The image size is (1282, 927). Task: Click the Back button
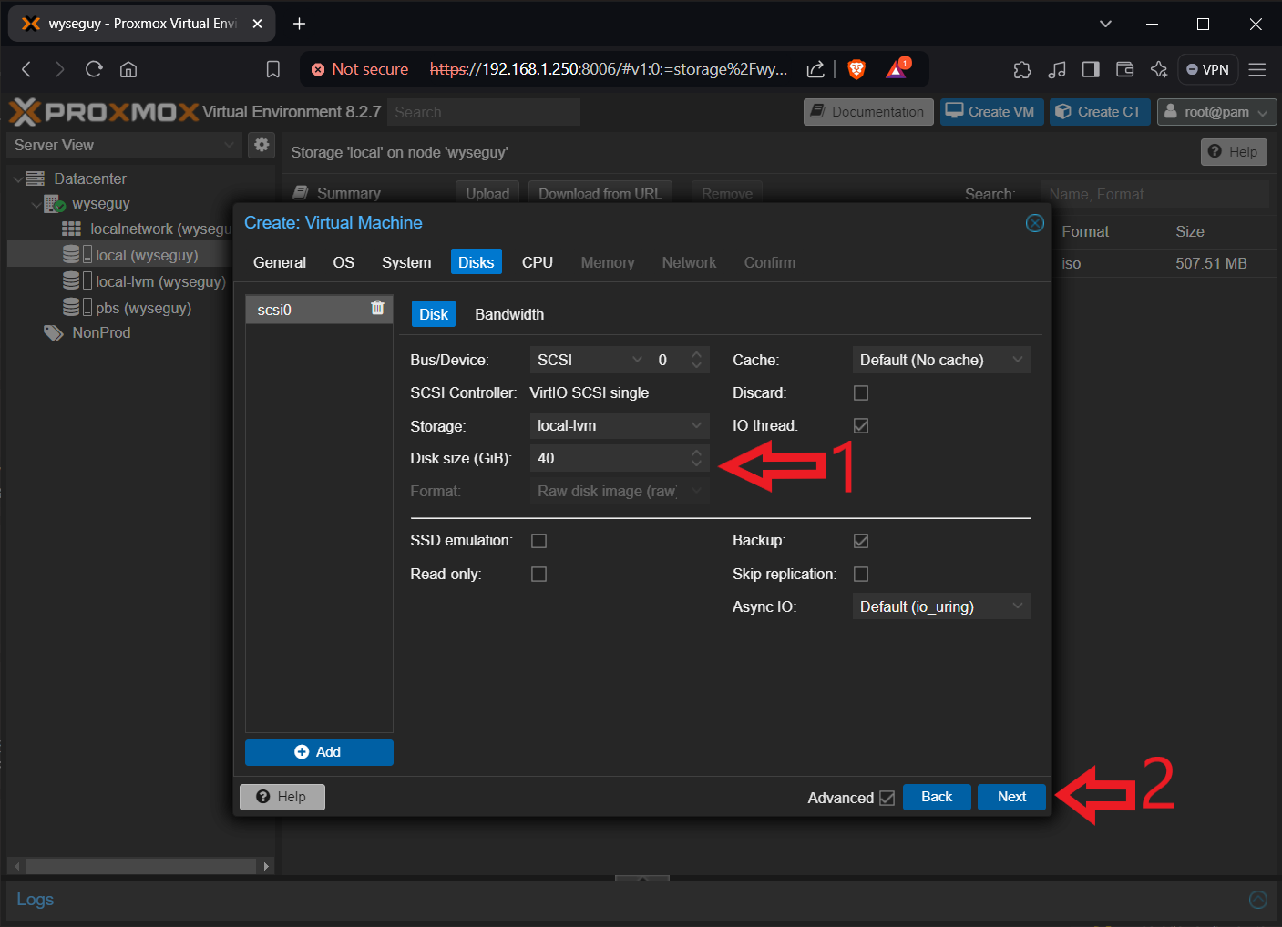[937, 797]
